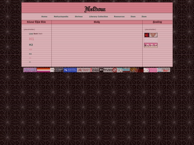This screenshot has height=145, width=194.
Task: Open the Resources nav item
Action: pos(119,16)
